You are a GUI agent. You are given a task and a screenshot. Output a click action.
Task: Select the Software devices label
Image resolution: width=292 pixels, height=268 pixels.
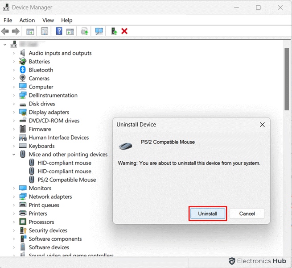click(49, 247)
